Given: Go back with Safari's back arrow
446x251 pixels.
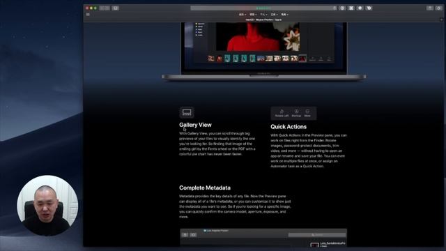Looking at the screenshot, I should [102, 8].
